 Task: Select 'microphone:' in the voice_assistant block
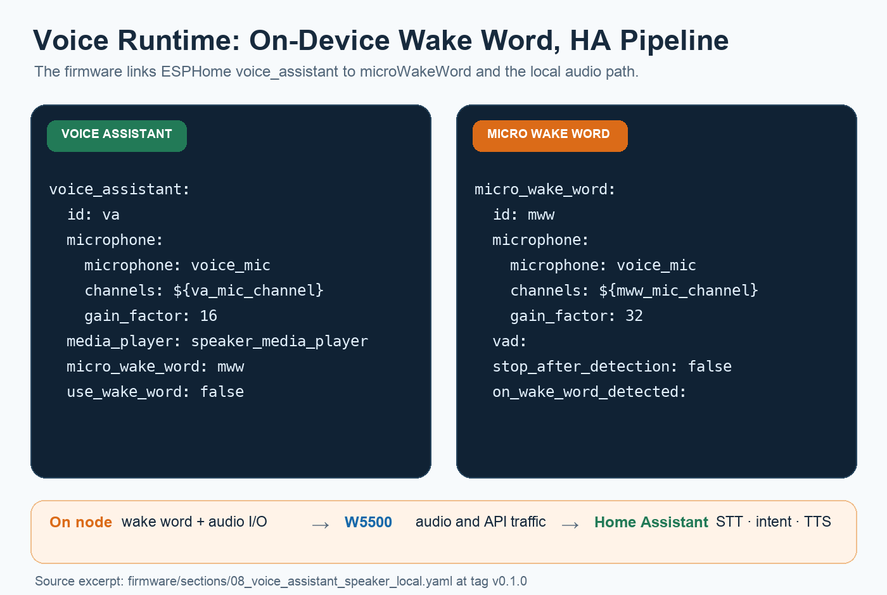click(x=115, y=240)
